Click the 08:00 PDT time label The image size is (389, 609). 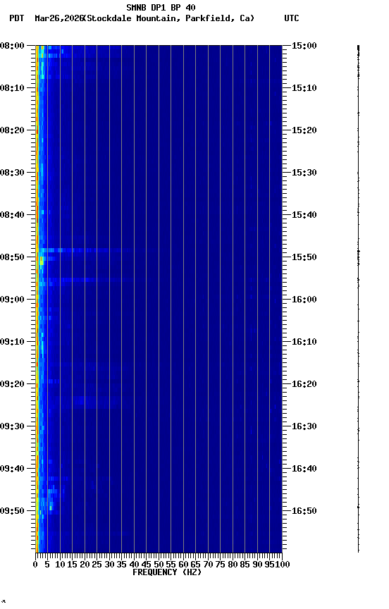12,46
